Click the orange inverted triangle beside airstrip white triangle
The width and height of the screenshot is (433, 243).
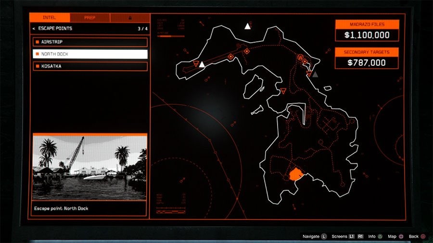[x=196, y=64]
